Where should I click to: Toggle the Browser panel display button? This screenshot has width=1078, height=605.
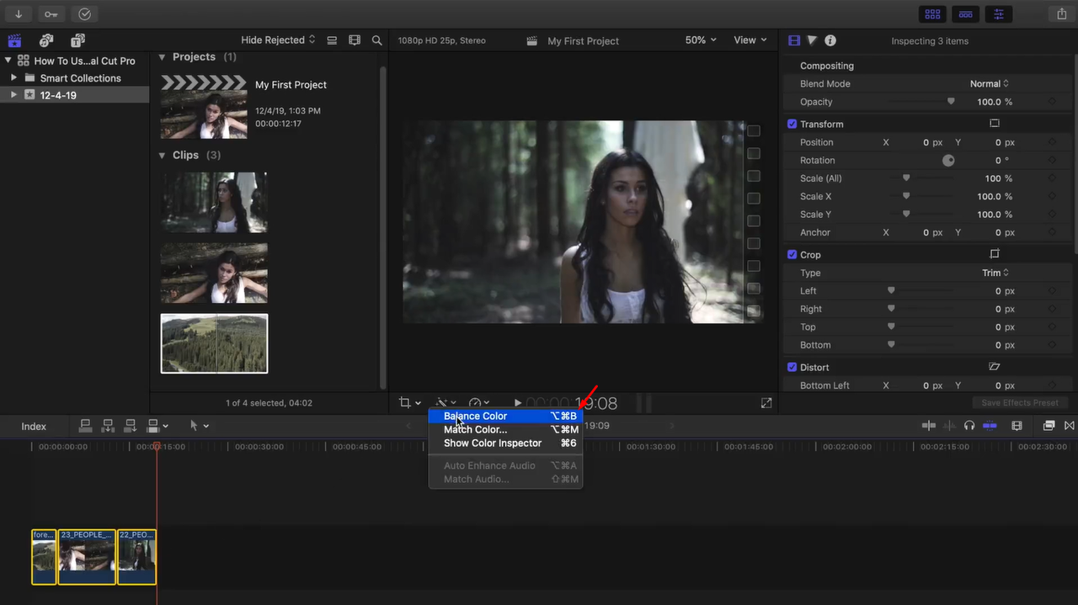pyautogui.click(x=933, y=14)
